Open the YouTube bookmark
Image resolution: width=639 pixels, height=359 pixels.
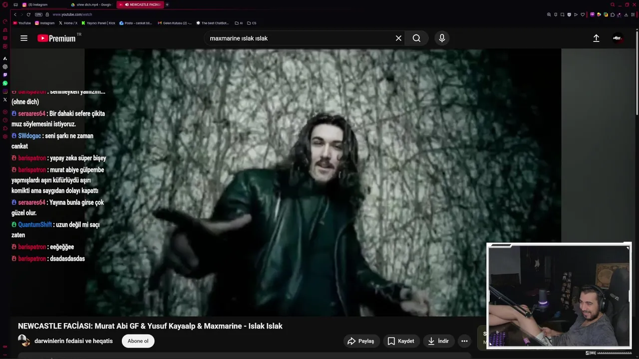(x=21, y=23)
